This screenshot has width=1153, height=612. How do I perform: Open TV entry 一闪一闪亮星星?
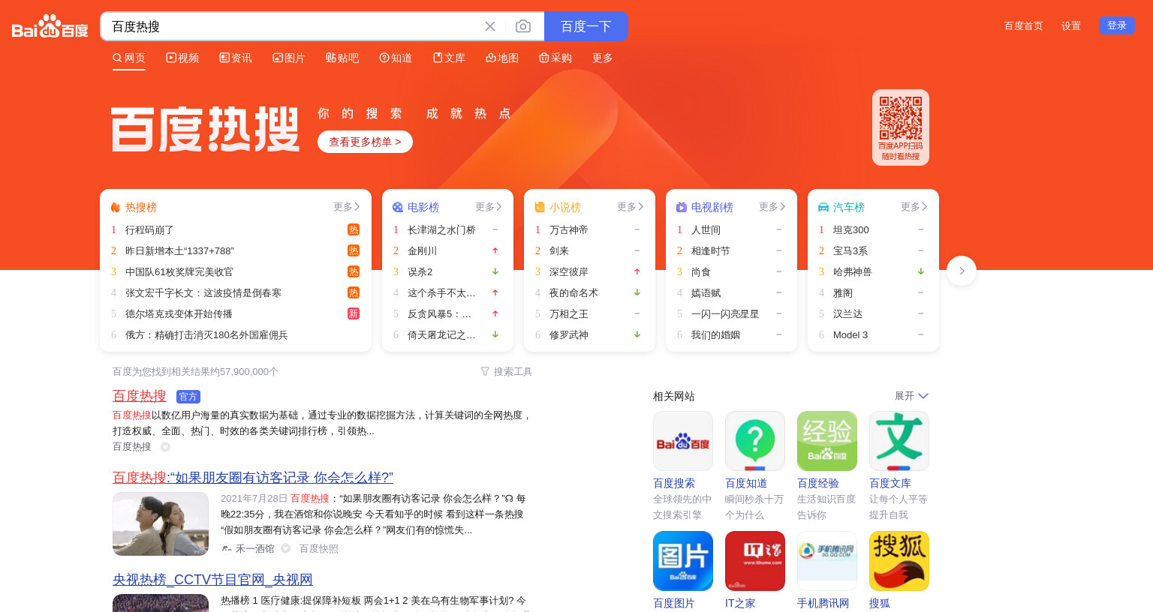coord(725,313)
